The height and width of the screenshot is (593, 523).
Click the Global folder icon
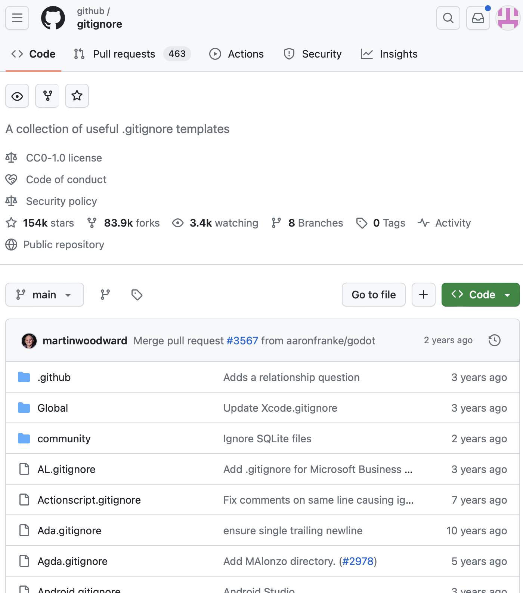tap(24, 408)
